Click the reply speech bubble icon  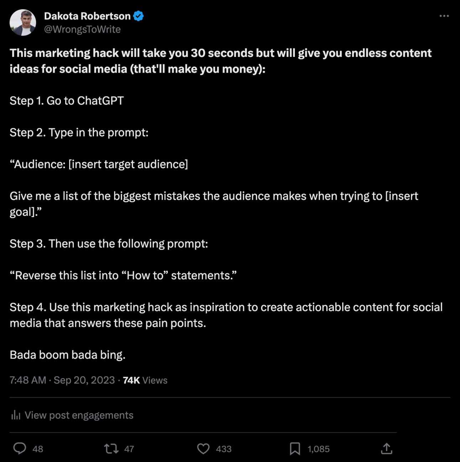click(20, 448)
